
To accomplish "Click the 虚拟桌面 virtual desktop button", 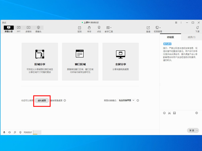I will tap(42, 100).
